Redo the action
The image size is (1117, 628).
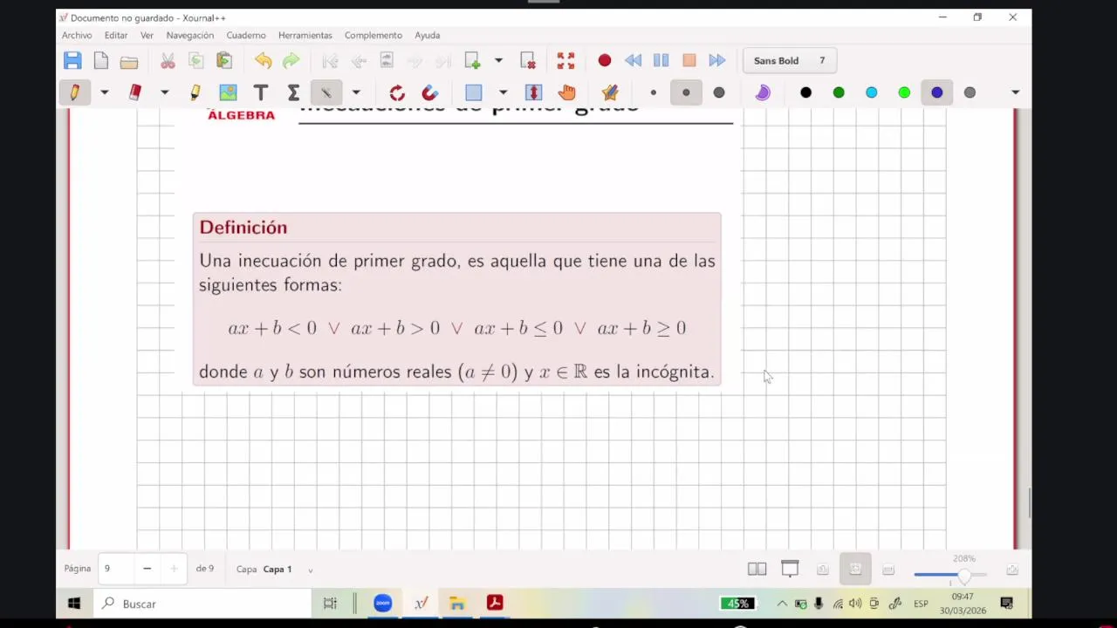291,60
